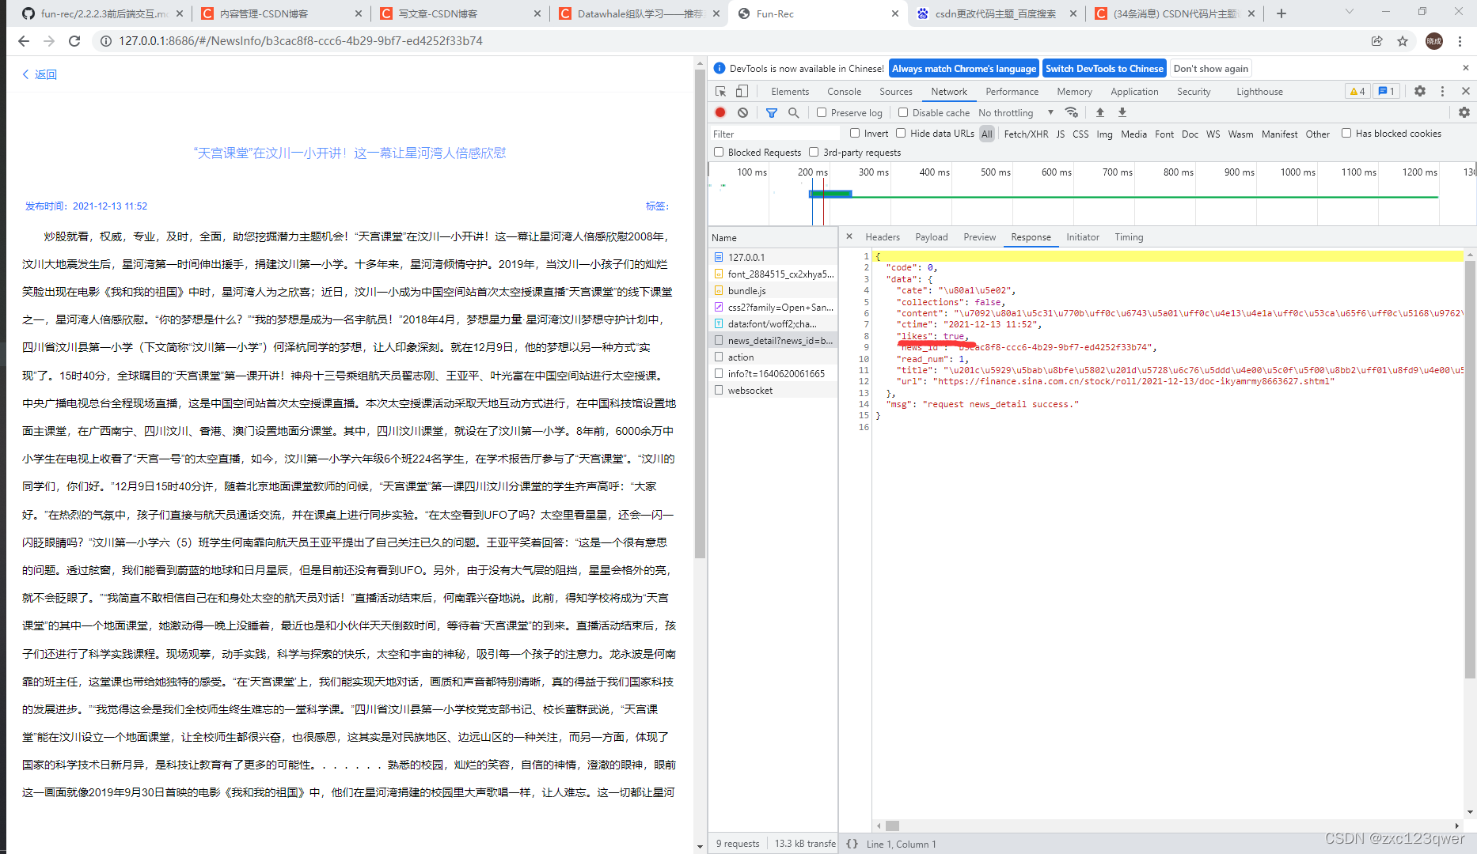This screenshot has height=854, width=1477.
Task: Toggle DevTools device toolbar
Action: pos(742,92)
